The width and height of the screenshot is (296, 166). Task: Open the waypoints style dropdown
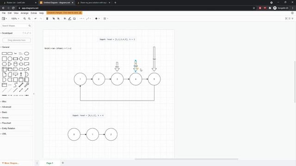pos(88,18)
